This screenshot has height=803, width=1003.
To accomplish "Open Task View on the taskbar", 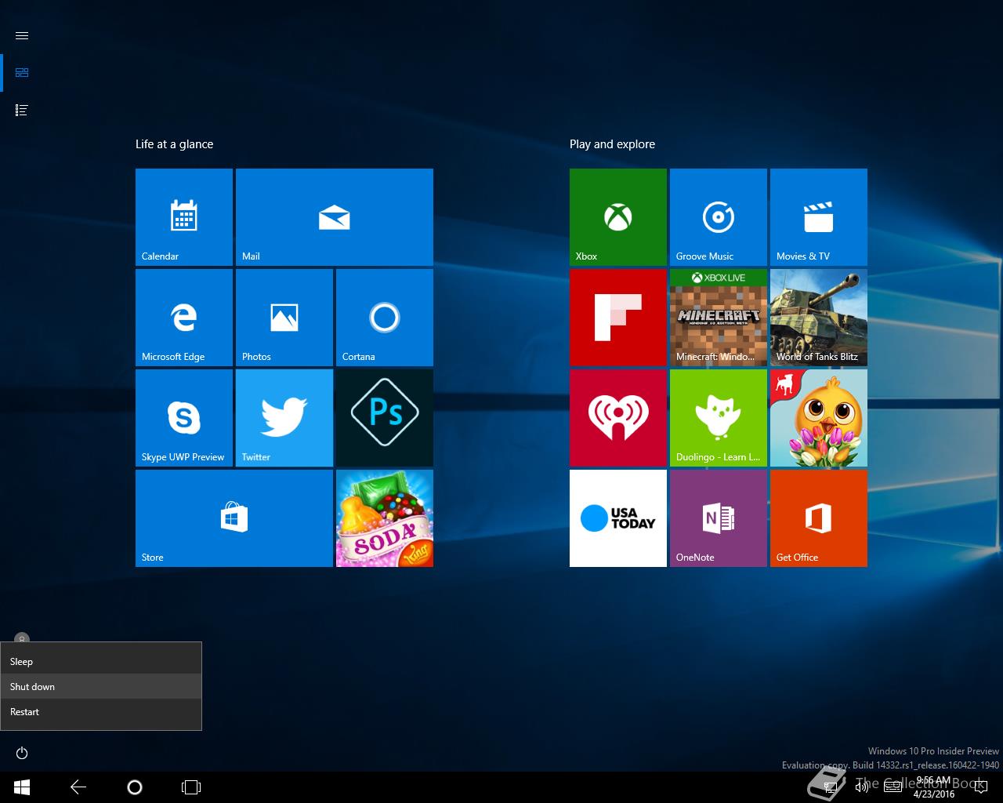I will tap(191, 787).
